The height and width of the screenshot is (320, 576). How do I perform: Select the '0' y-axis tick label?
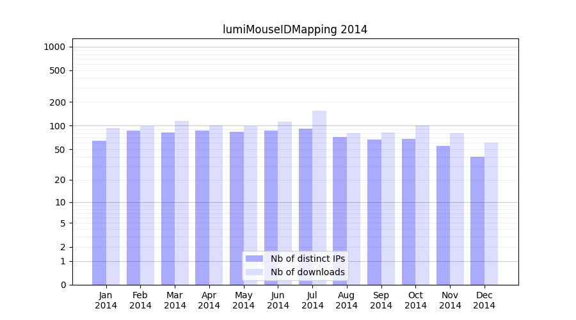(63, 285)
